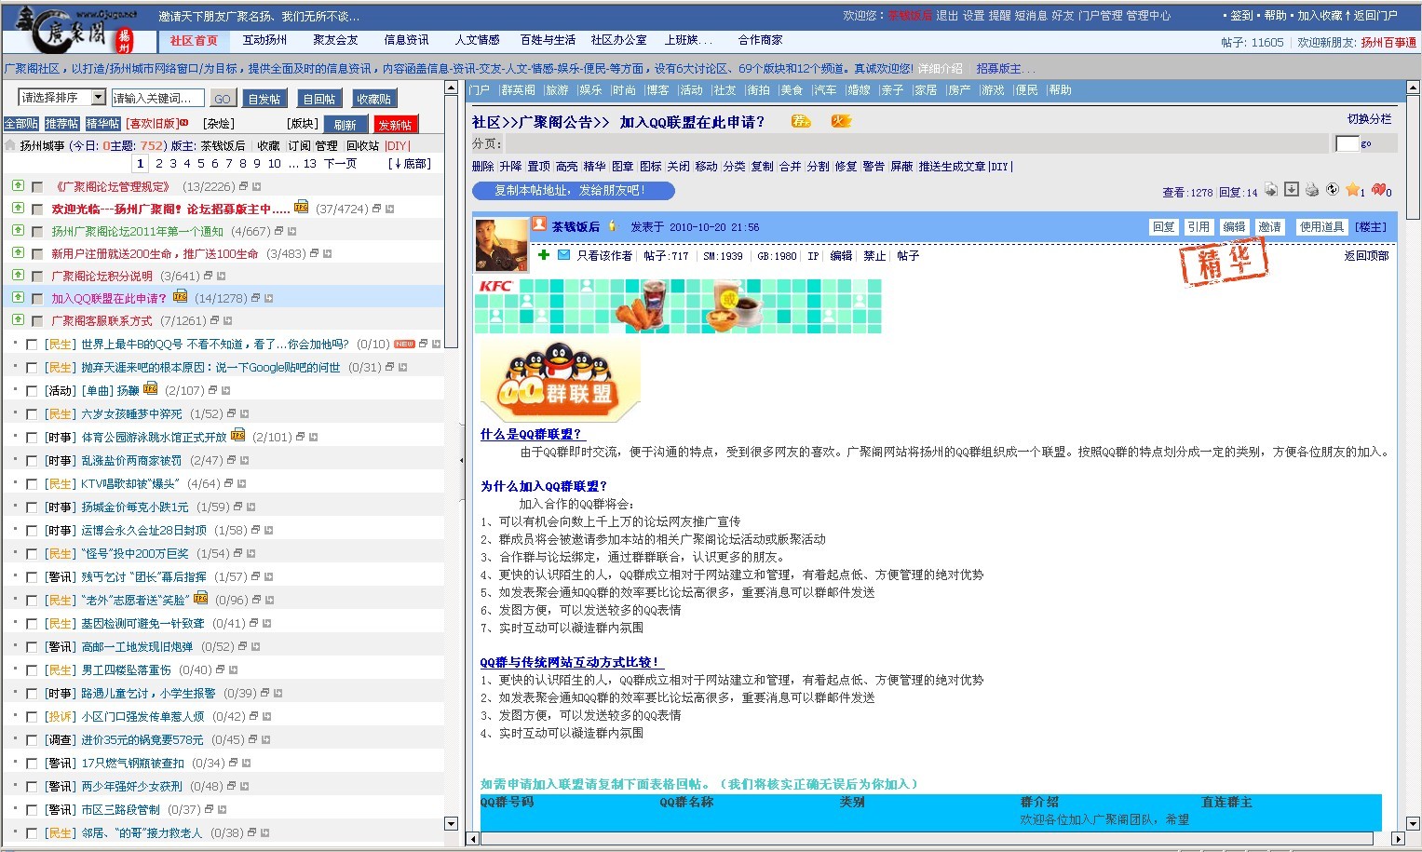
Task: Open the 社区首页 tab
Action: tap(194, 41)
